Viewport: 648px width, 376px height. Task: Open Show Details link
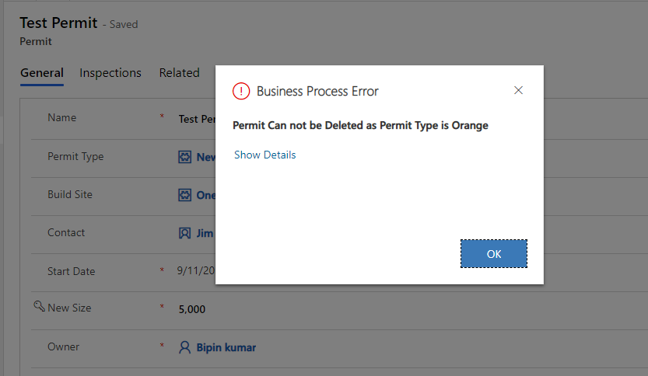point(265,155)
